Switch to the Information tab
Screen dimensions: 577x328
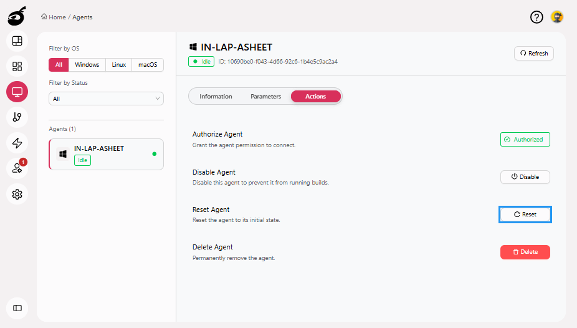point(216,97)
